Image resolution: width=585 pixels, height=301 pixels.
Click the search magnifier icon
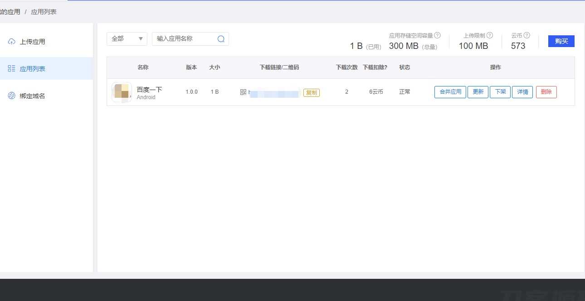click(221, 39)
